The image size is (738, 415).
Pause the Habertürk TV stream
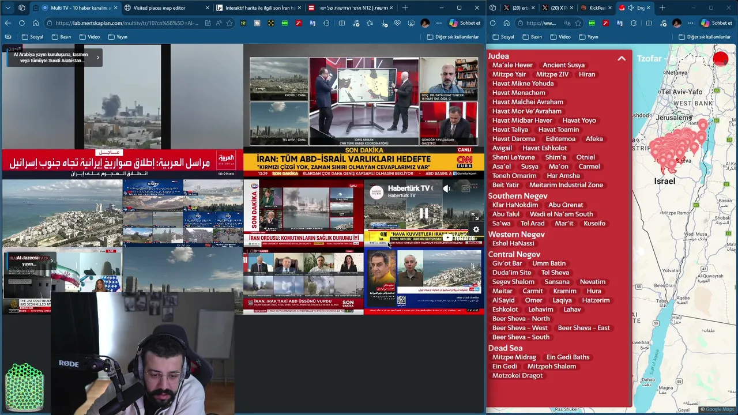(424, 214)
